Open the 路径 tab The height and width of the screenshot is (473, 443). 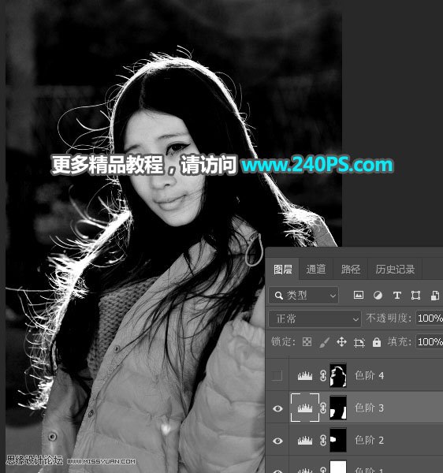[351, 269]
